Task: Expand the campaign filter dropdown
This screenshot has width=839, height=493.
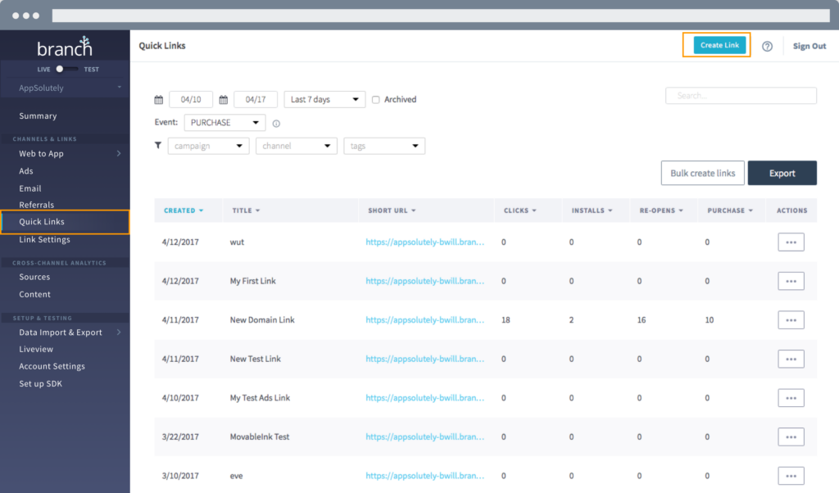Action: pos(208,146)
